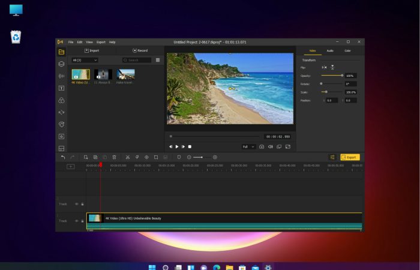Flip the clip horizontally
The width and height of the screenshot is (420, 270).
324,67
